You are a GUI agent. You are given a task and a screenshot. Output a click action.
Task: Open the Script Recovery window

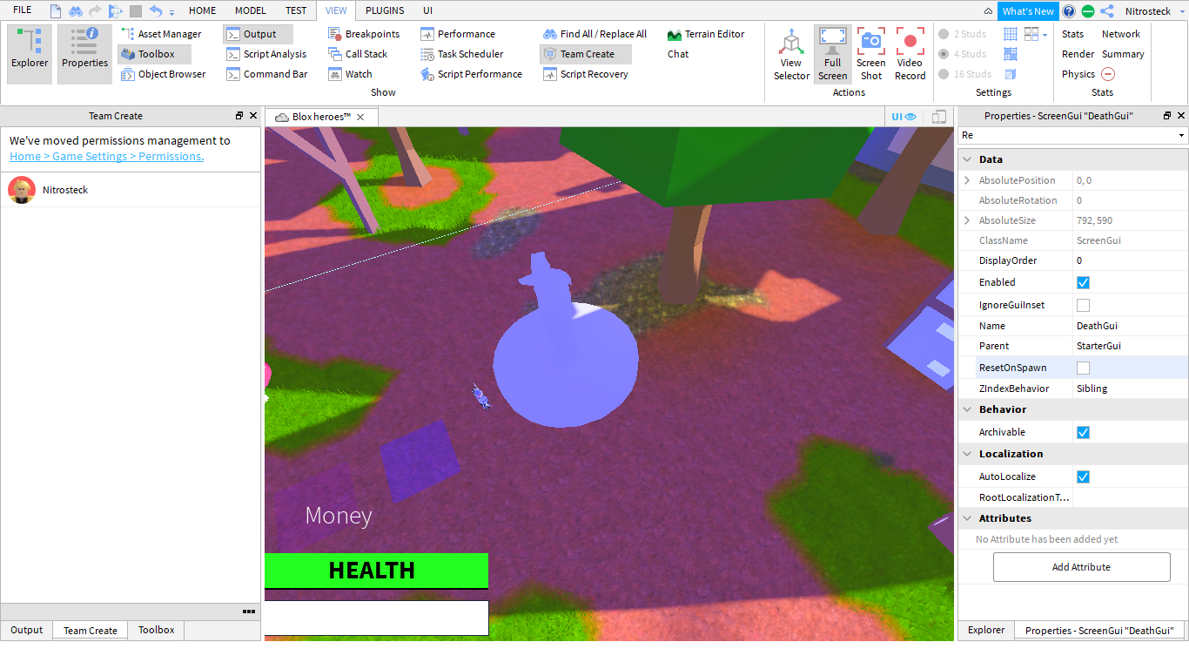point(587,74)
